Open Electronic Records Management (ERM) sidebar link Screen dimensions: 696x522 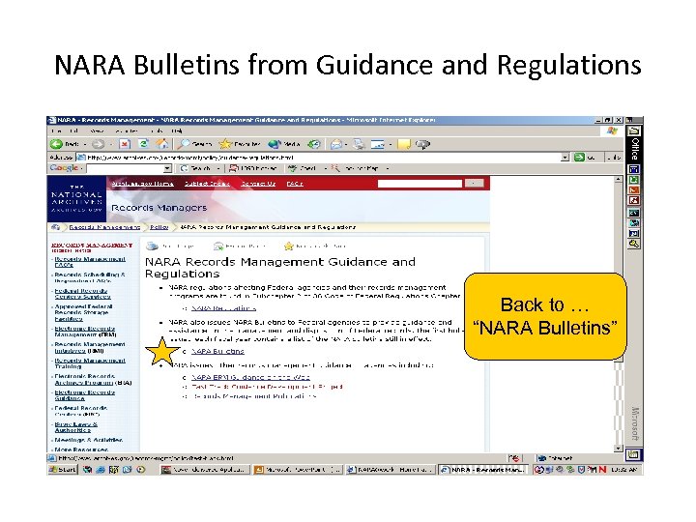85,332
